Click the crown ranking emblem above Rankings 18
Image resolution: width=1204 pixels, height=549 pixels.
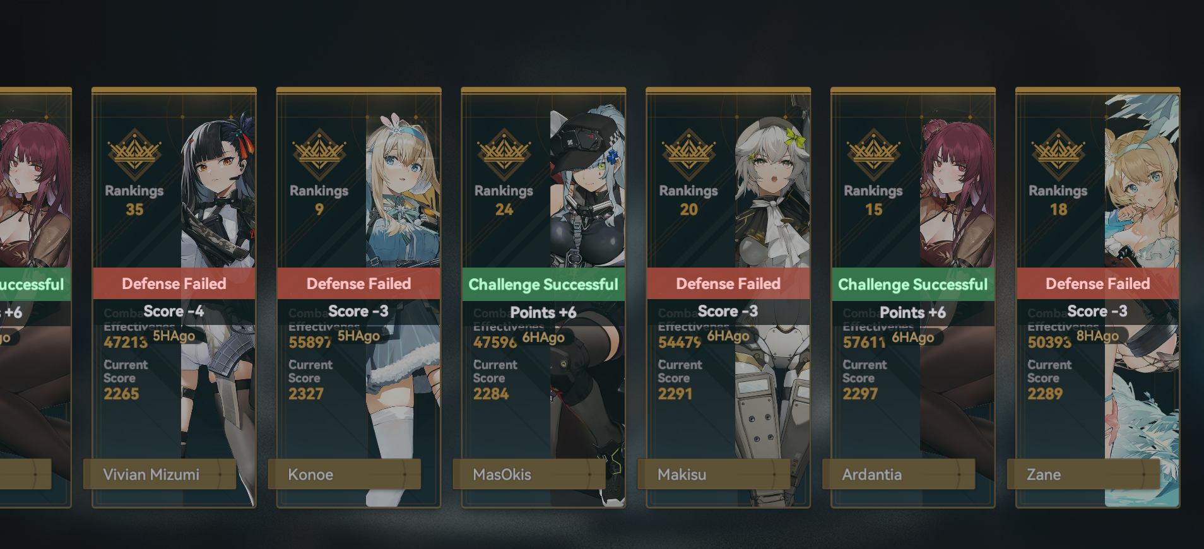[1059, 155]
